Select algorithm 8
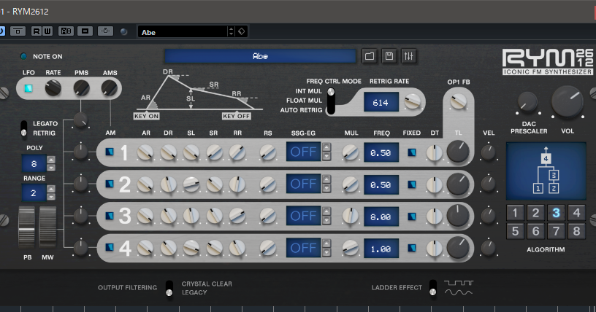Viewport: 596px width, 312px height. coord(576,231)
